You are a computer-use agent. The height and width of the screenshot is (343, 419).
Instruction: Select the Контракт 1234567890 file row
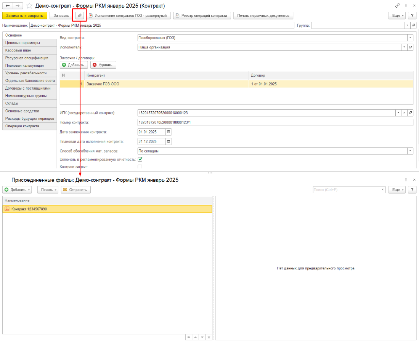107,209
